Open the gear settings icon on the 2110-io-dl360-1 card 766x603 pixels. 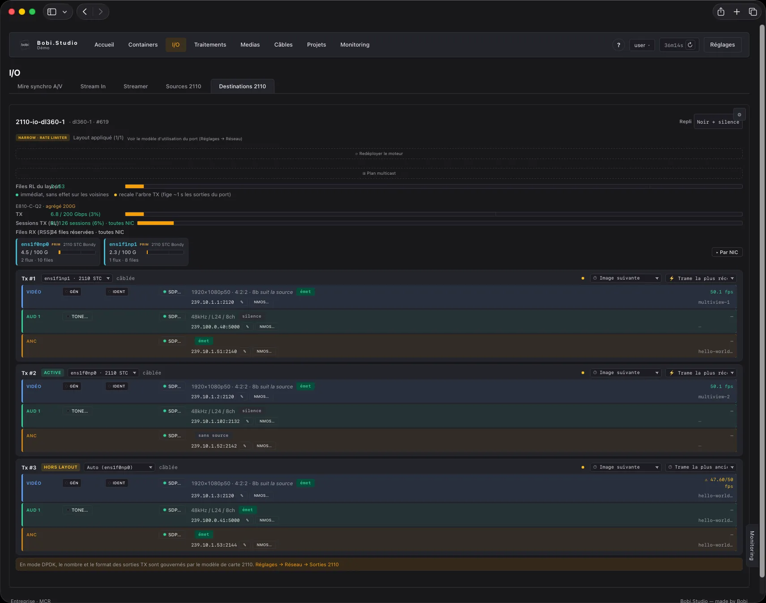point(739,115)
